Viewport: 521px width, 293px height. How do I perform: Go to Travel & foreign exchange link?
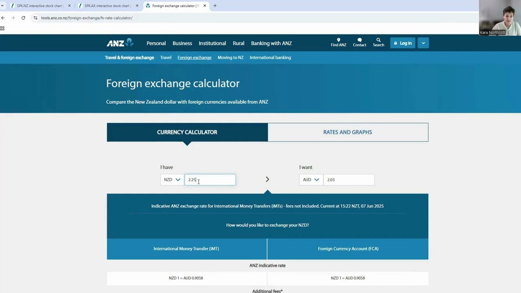(x=129, y=57)
